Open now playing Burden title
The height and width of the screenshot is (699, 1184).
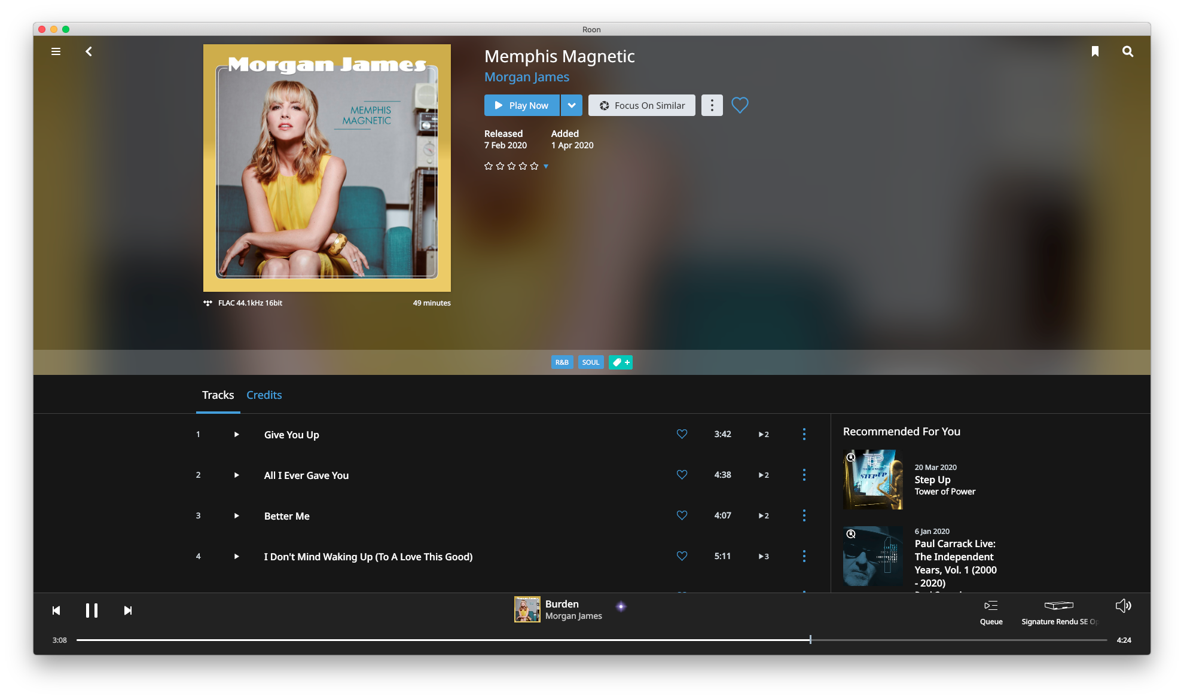tap(562, 604)
